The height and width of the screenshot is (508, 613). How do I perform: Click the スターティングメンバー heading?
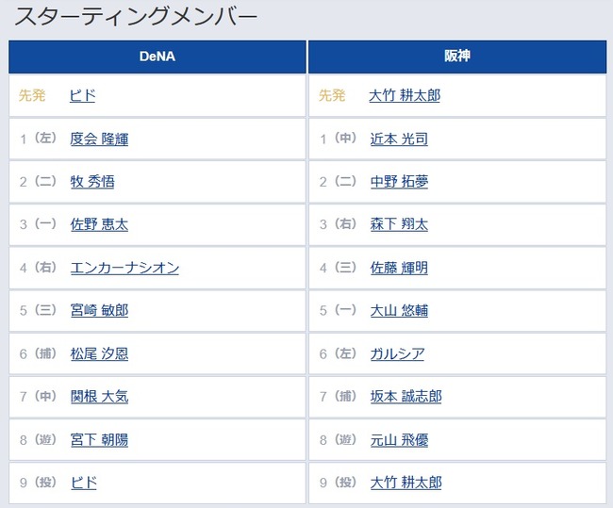pos(136,16)
